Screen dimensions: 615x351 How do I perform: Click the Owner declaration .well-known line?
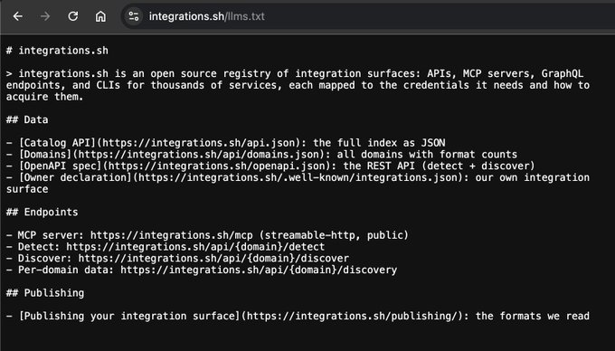tap(298, 183)
